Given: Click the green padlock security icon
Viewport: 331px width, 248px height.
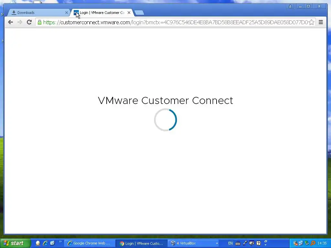Looking at the screenshot, I should tap(39, 22).
